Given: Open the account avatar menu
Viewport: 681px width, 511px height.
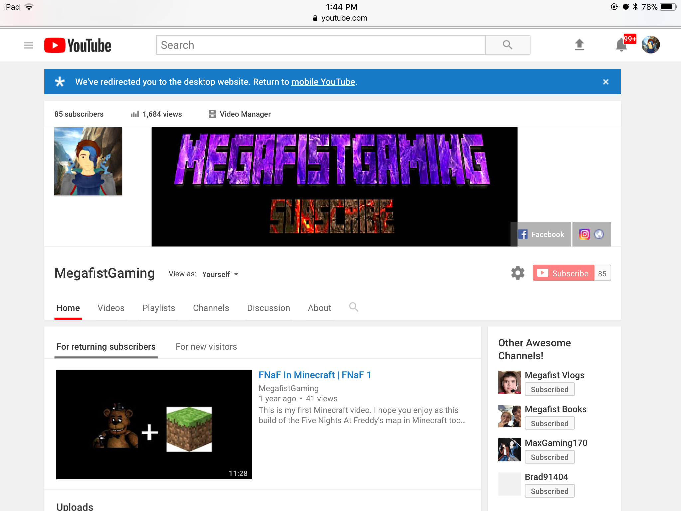Looking at the screenshot, I should coord(651,45).
